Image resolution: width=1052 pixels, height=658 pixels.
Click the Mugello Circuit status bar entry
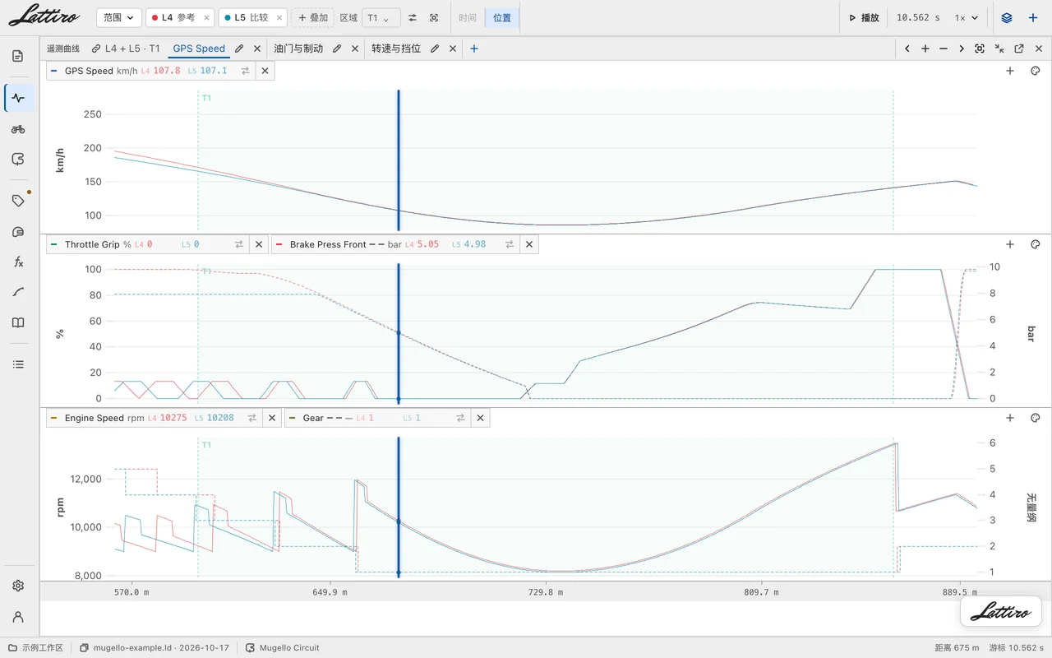283,648
